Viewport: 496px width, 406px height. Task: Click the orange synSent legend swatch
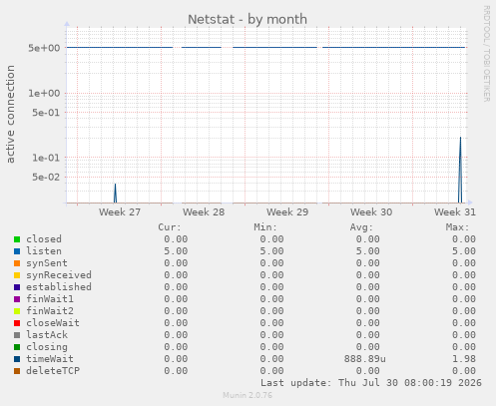17,263
